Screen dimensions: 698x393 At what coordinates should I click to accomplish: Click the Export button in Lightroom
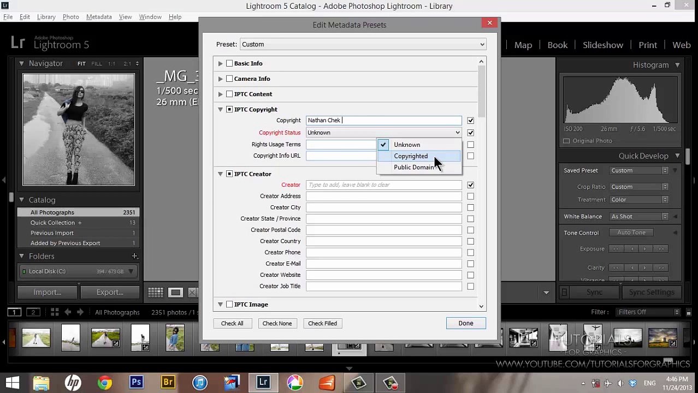[x=110, y=292]
